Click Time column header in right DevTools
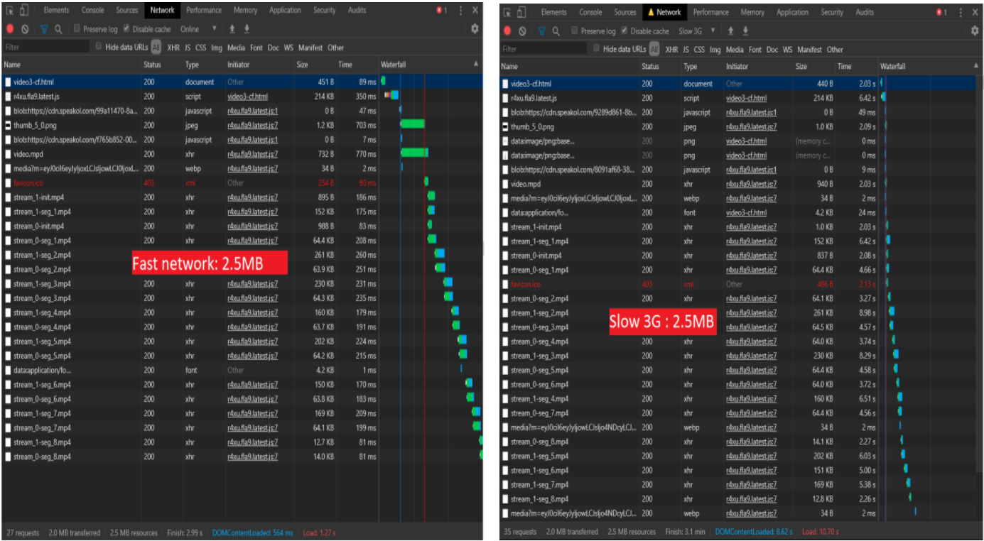This screenshot has height=541, width=984. [857, 67]
